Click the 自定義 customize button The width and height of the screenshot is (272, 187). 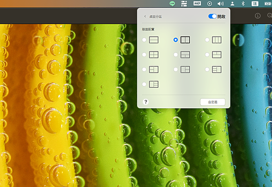[212, 102]
